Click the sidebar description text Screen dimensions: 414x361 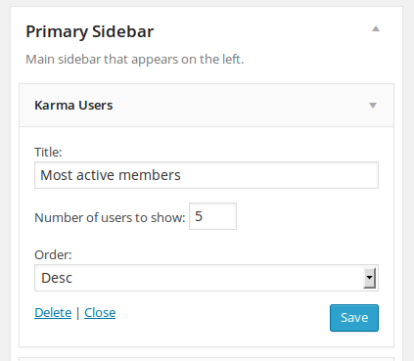point(135,60)
